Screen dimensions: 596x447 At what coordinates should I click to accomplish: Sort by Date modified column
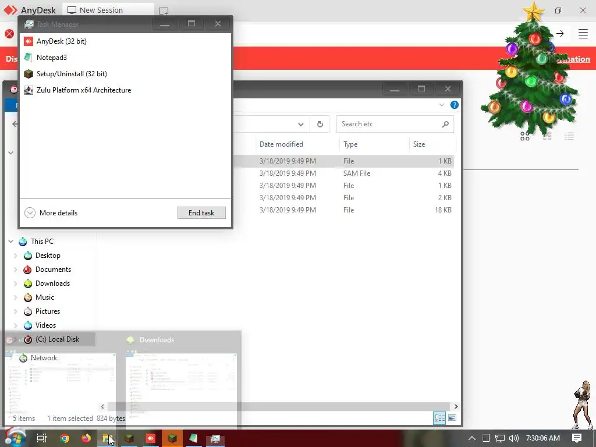[x=281, y=144]
